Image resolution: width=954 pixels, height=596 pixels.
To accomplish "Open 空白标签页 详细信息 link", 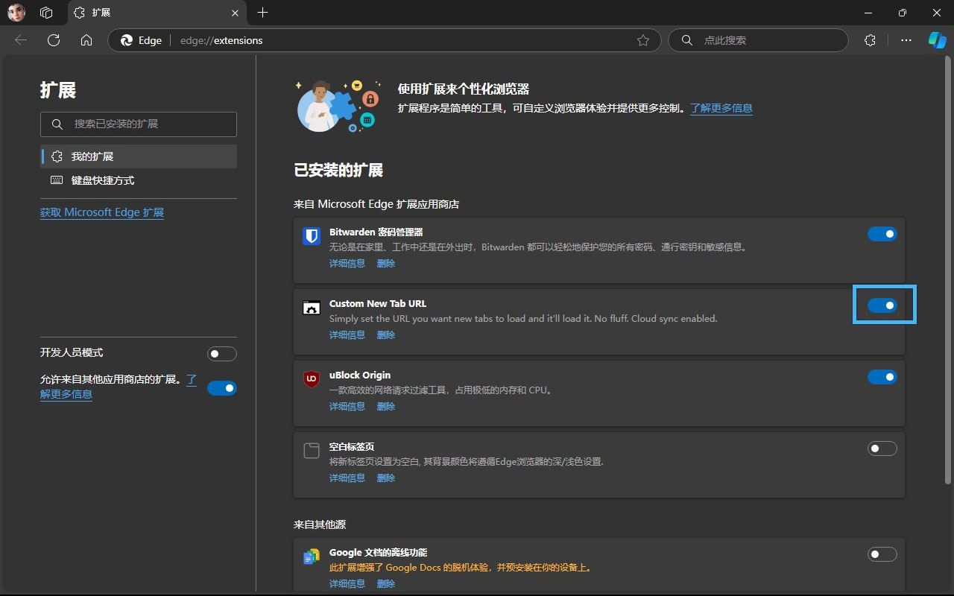I will point(347,478).
